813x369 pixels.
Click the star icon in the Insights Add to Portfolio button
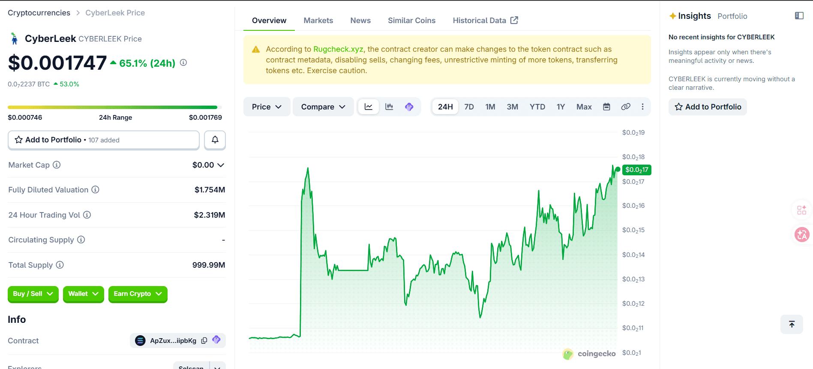click(679, 106)
